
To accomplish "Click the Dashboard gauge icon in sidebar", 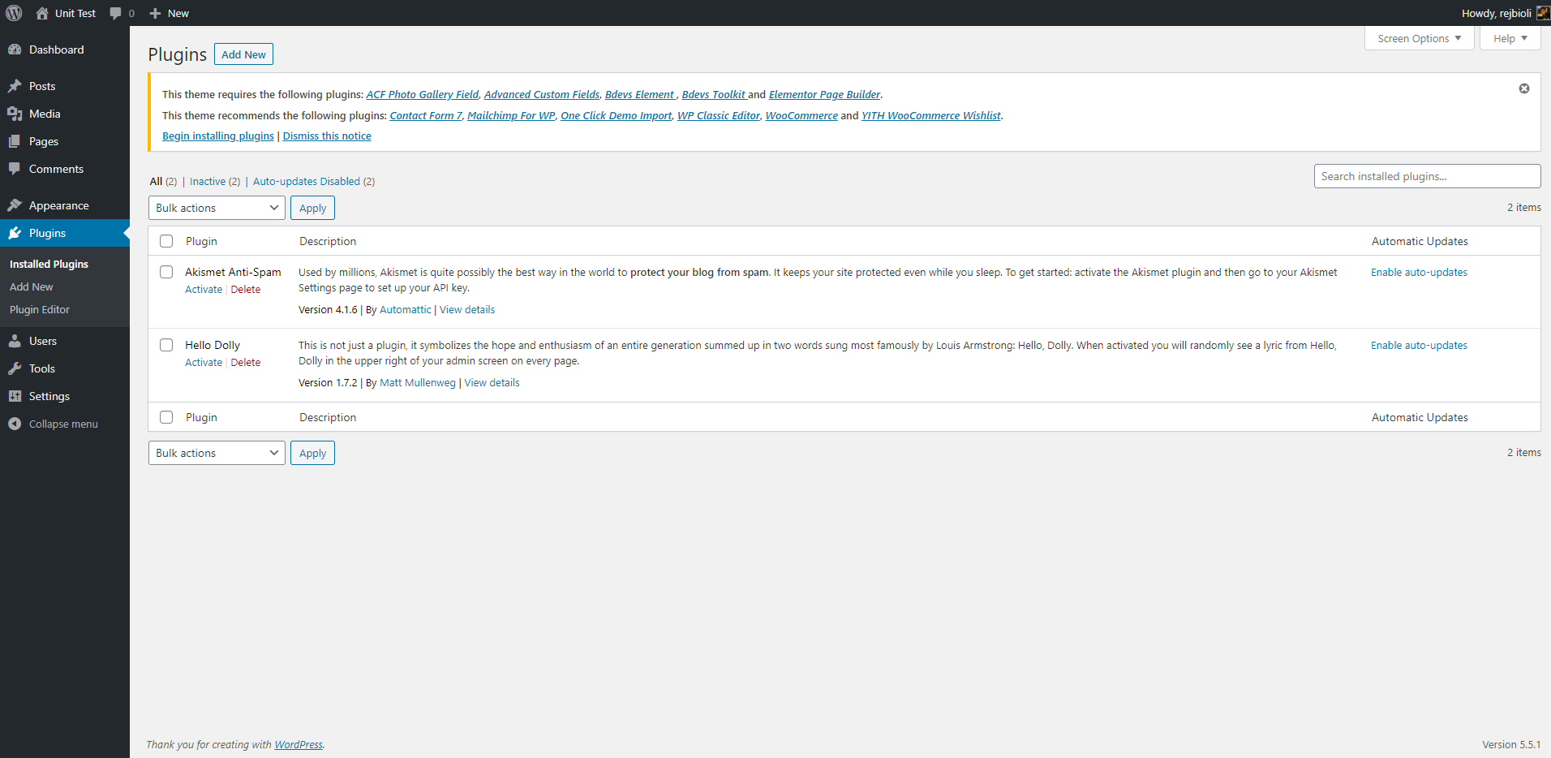I will click(x=15, y=50).
